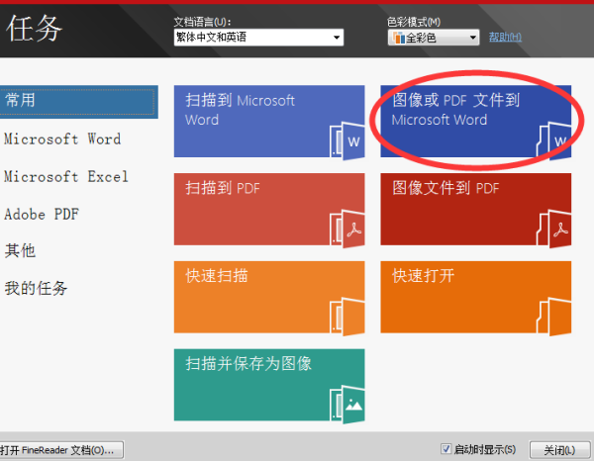The image size is (594, 461).
Task: Start 图像文件到 PDF task
Action: tap(476, 209)
